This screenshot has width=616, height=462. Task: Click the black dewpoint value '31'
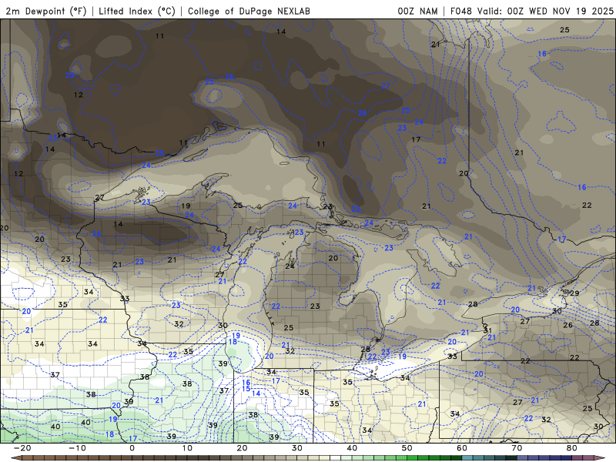(487, 330)
